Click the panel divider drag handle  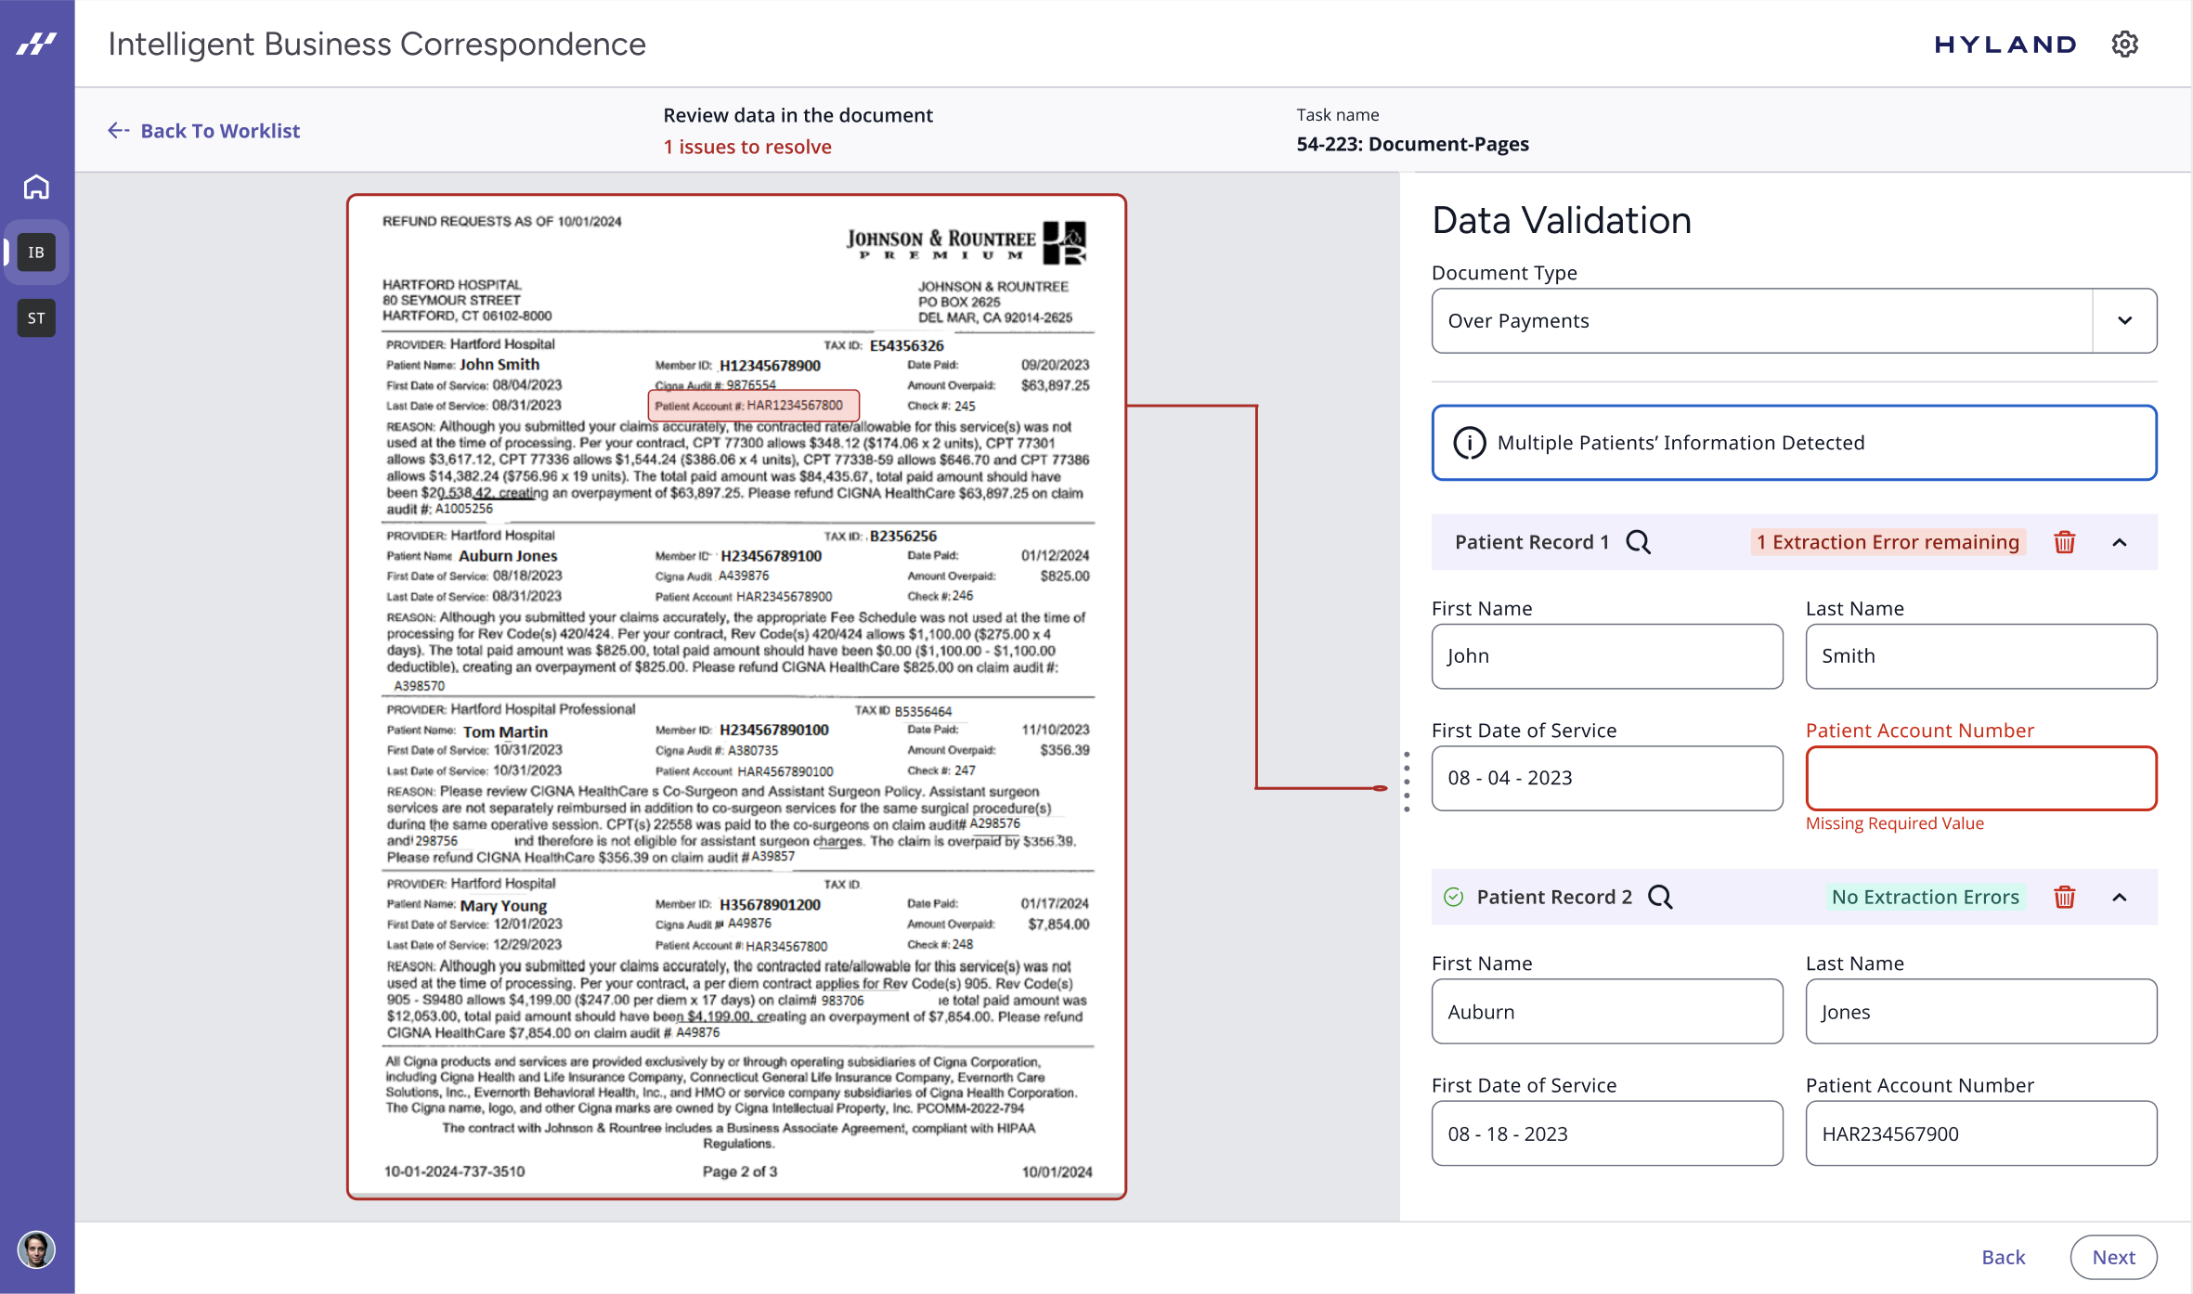pyautogui.click(x=1407, y=782)
